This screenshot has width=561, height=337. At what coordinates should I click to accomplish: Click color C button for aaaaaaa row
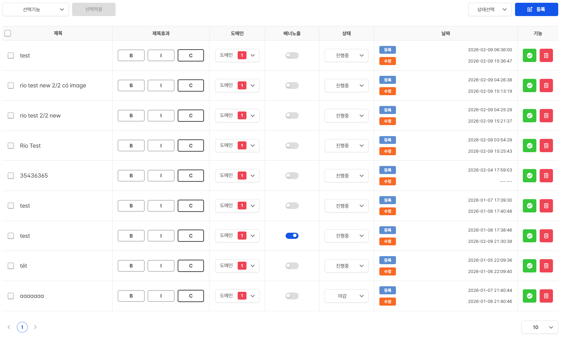pyautogui.click(x=191, y=296)
